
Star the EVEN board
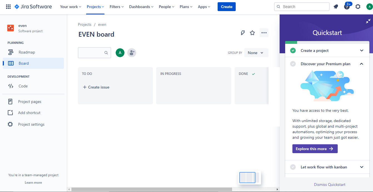coord(252,33)
